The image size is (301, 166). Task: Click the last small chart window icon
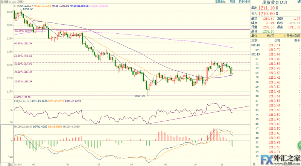click(248, 2)
